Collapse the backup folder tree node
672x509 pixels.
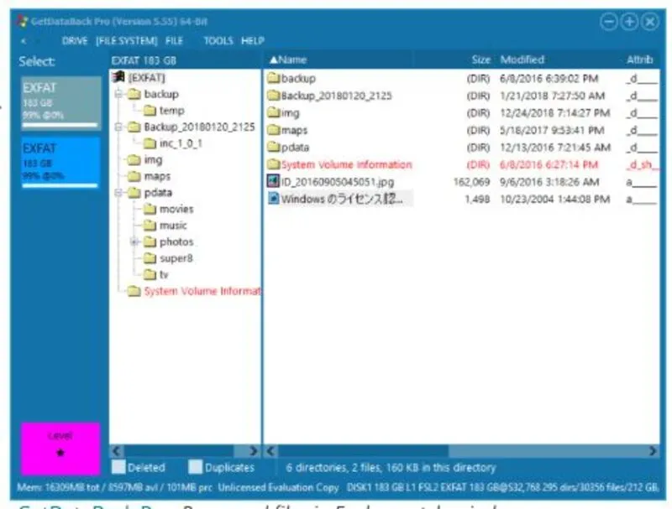coord(118,94)
